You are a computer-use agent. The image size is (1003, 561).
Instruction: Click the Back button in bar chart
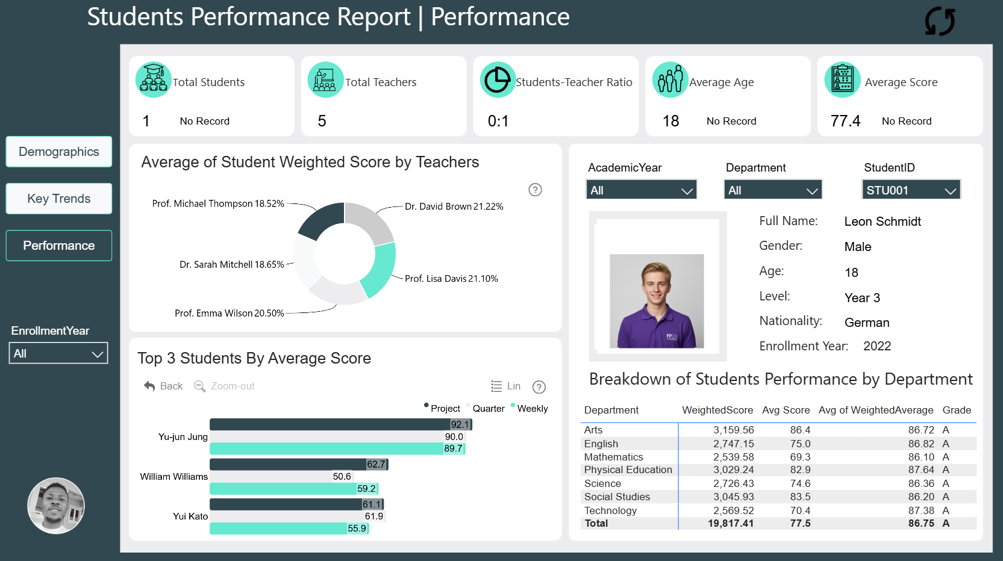163,386
